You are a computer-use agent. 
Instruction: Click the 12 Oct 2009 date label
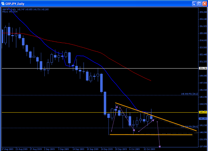tap(150, 149)
